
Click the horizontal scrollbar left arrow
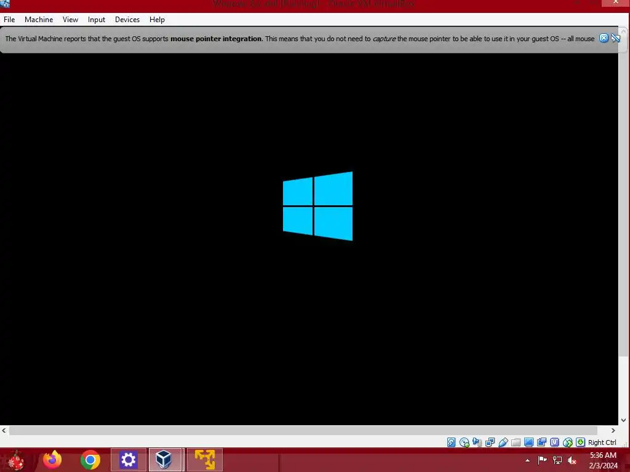4,430
